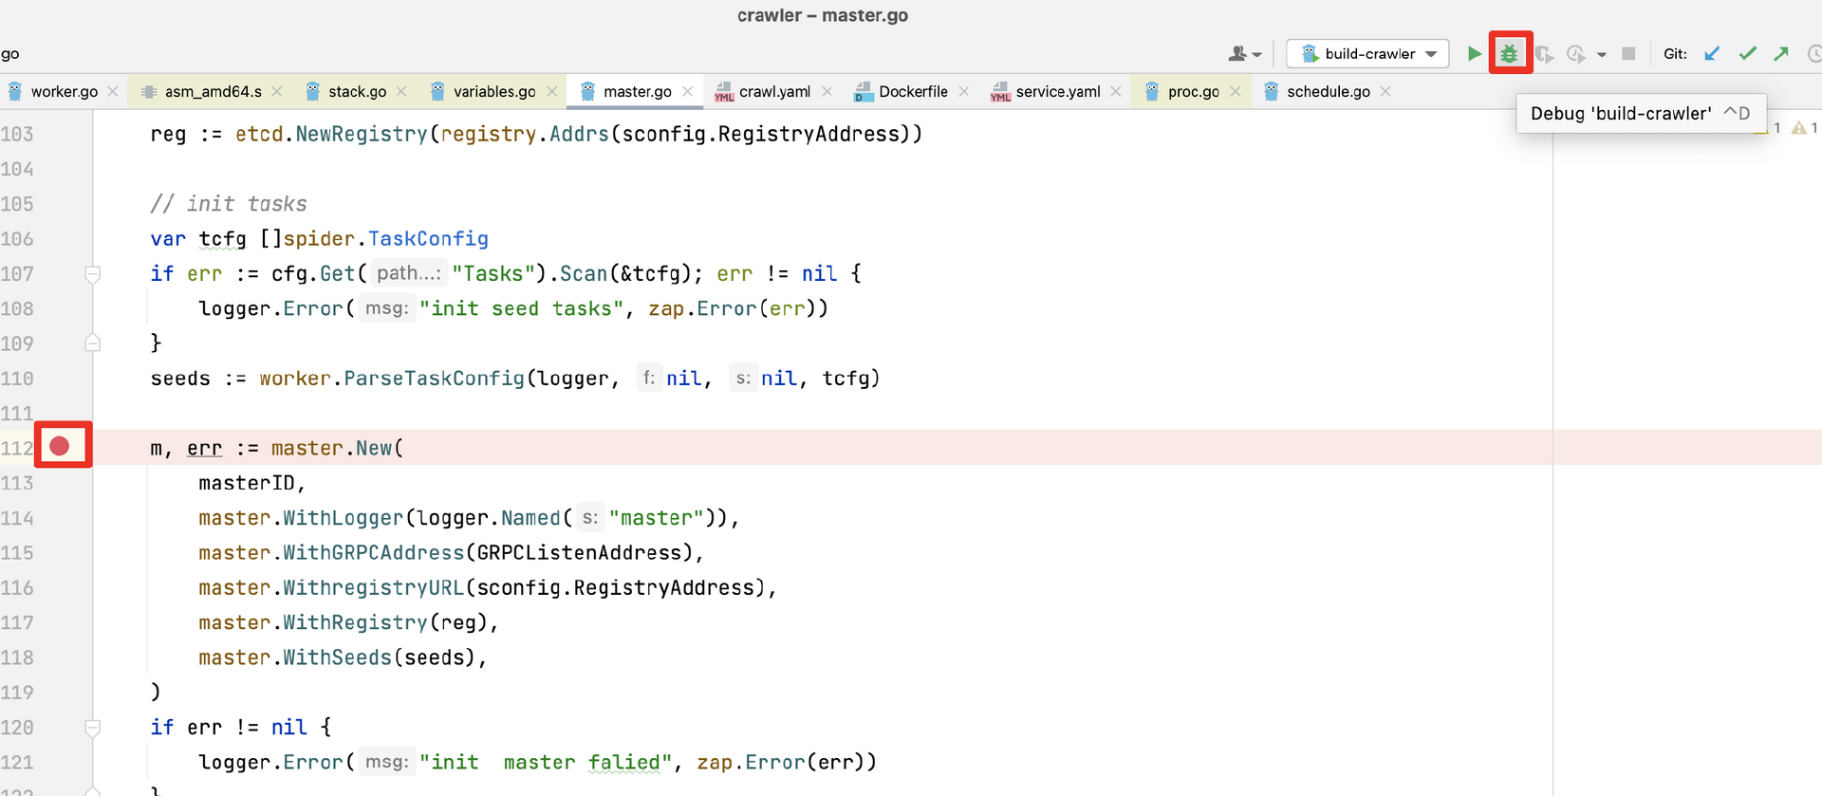Click the green Run button
The width and height of the screenshot is (1822, 796).
point(1474,54)
